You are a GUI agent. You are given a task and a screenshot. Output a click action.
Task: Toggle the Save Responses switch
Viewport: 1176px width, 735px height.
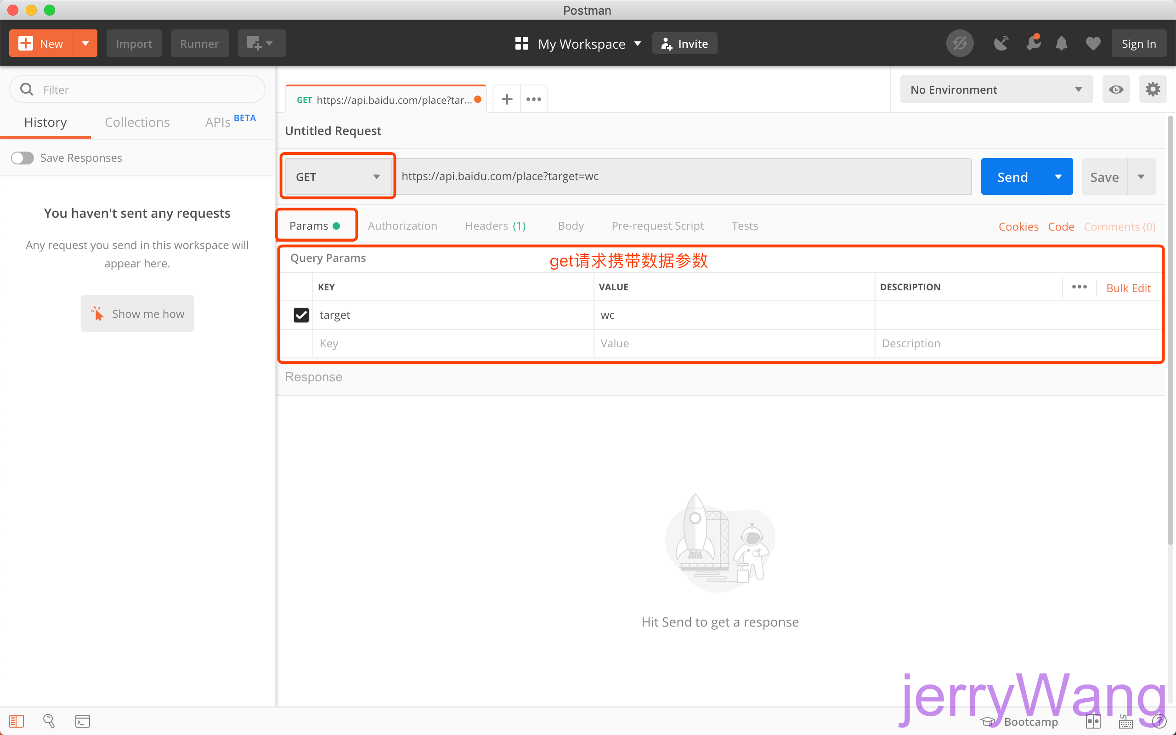[23, 158]
